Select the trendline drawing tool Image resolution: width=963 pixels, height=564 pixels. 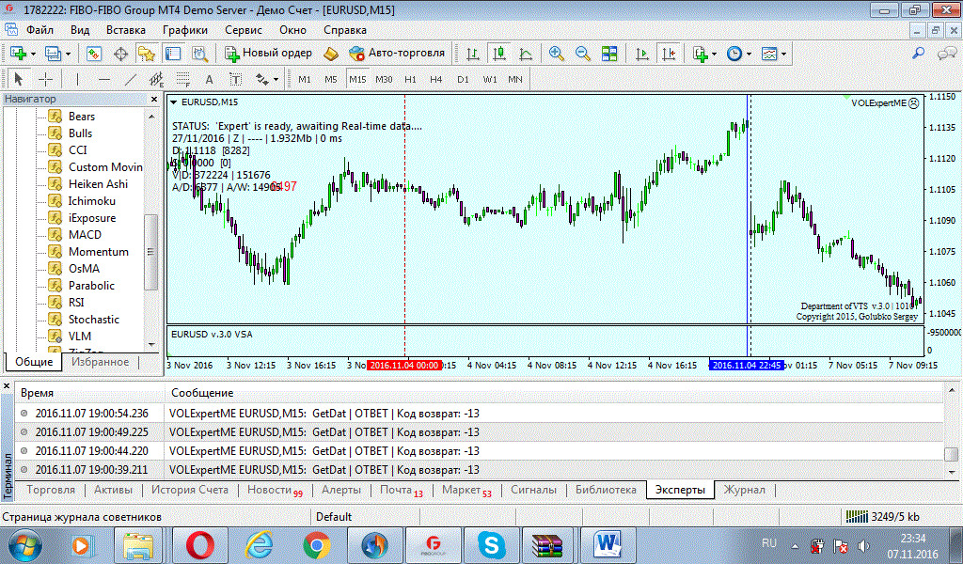[x=130, y=79]
